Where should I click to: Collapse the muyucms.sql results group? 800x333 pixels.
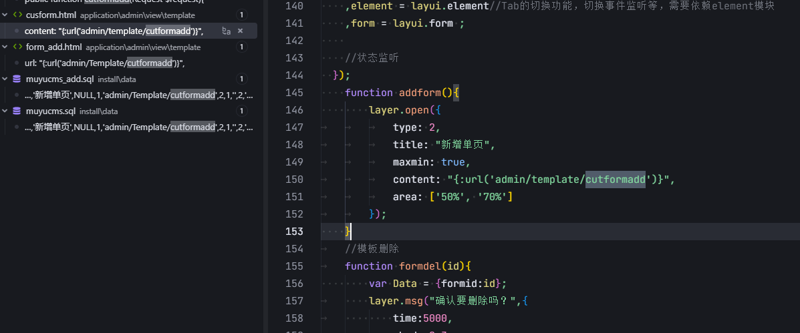[x=5, y=111]
